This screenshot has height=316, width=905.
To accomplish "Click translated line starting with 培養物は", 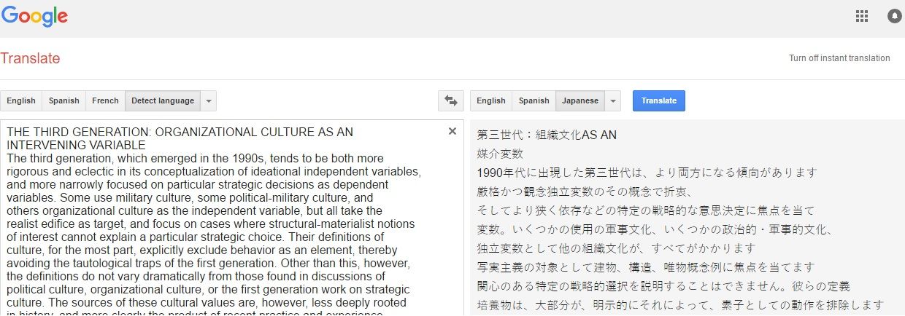I will (680, 306).
